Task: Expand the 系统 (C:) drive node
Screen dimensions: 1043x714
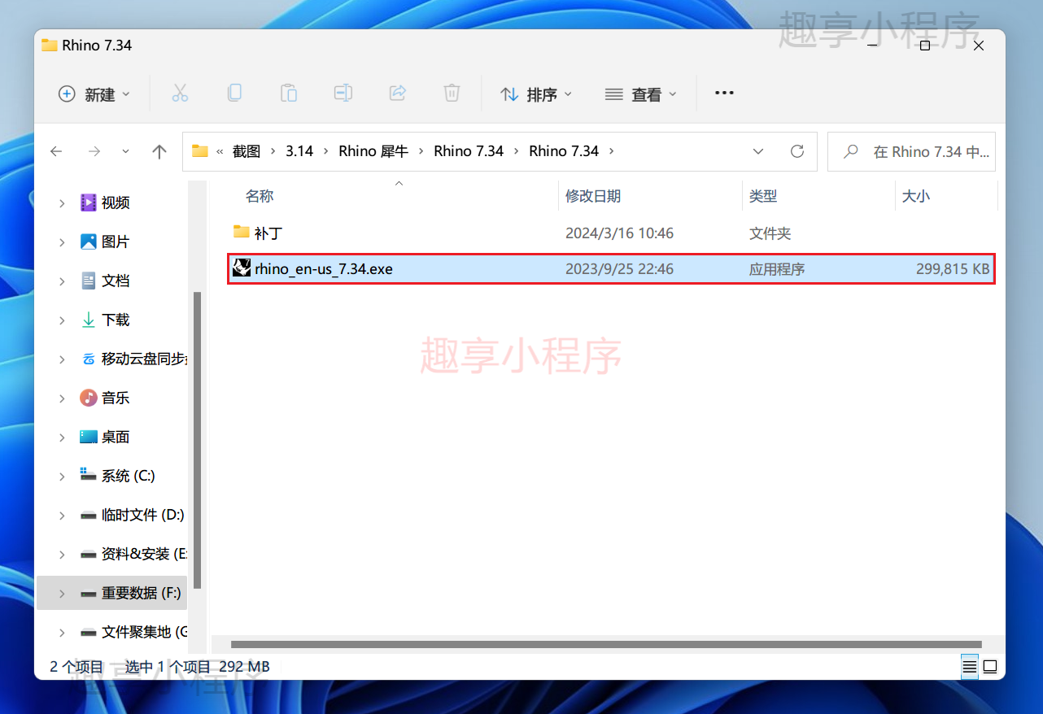Action: [62, 476]
